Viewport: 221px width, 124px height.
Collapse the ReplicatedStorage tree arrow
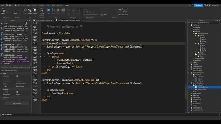[x=189, y=73]
